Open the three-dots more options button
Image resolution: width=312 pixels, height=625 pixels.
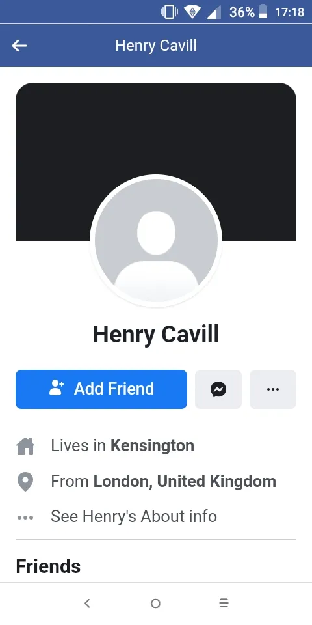tap(272, 389)
